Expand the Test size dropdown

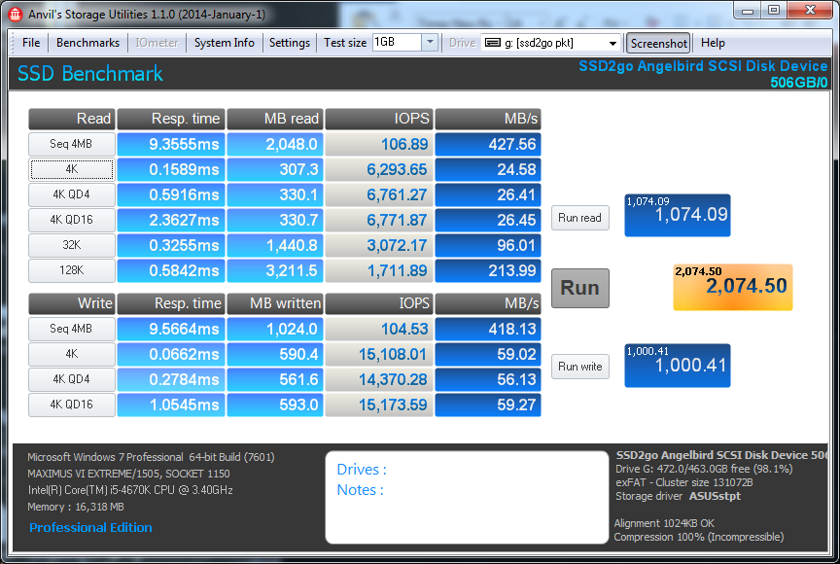click(430, 43)
